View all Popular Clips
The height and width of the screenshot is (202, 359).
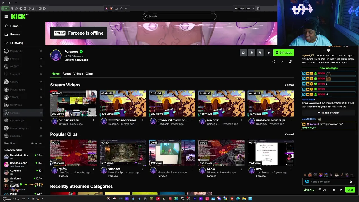(289, 134)
